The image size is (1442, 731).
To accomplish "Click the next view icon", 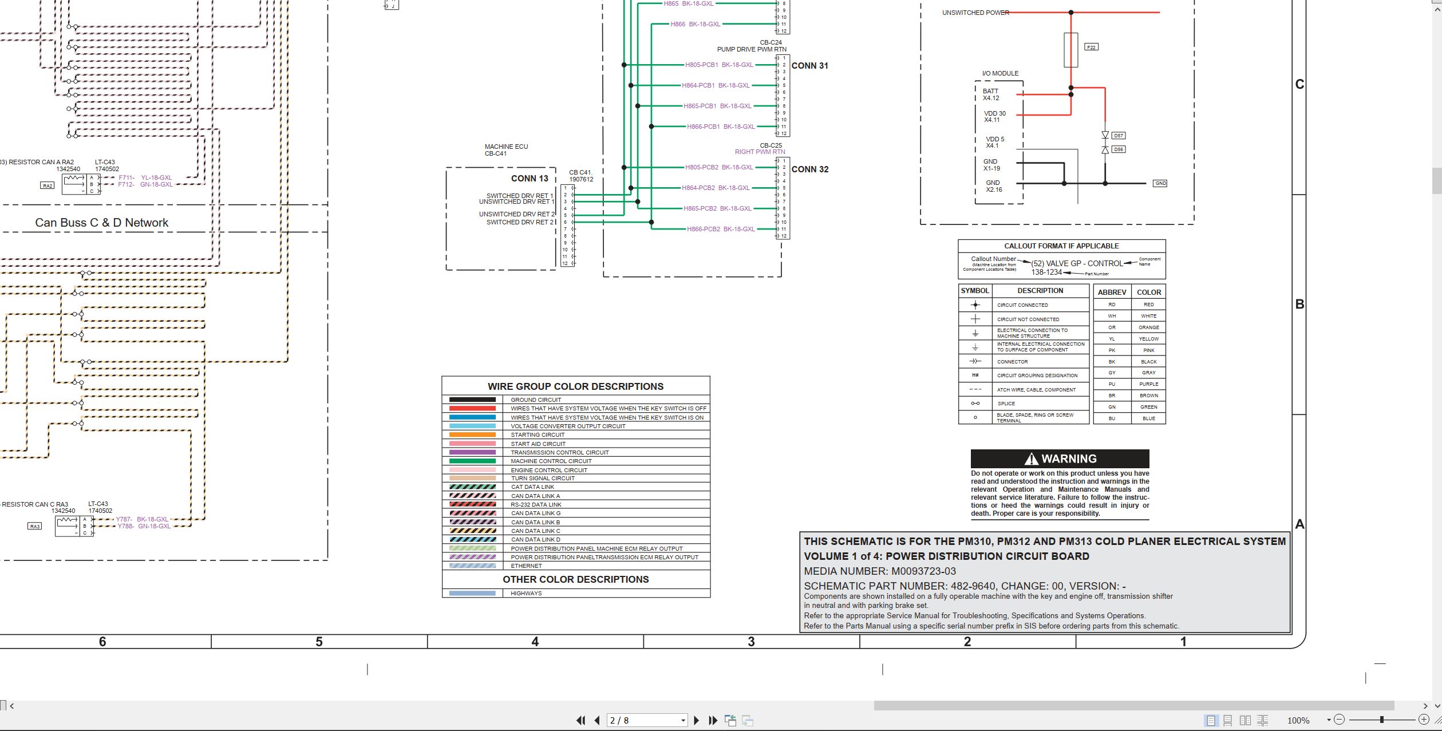I will 748,720.
